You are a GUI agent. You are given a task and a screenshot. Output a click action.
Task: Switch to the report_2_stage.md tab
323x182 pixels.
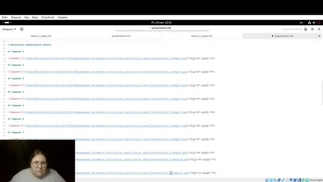point(201,36)
